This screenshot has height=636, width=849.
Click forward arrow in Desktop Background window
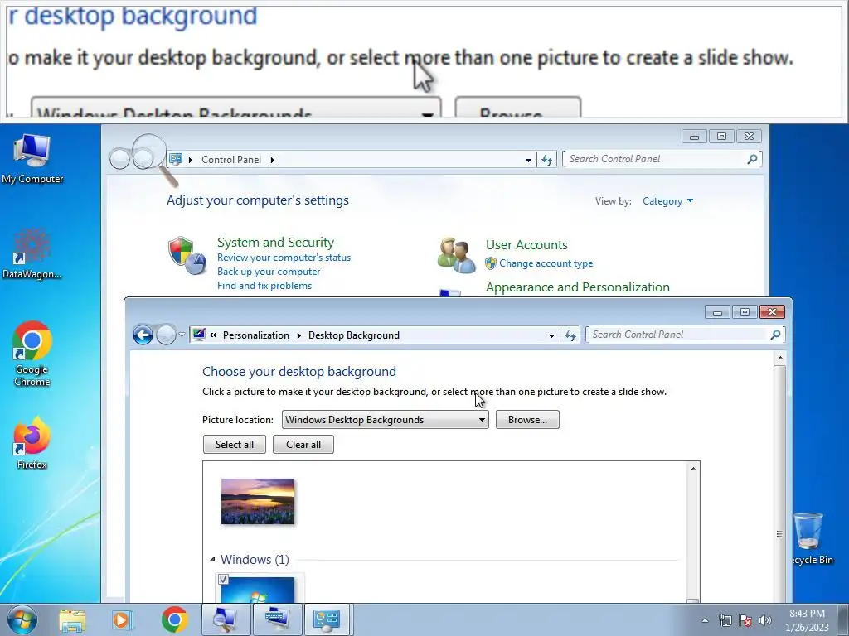point(166,335)
